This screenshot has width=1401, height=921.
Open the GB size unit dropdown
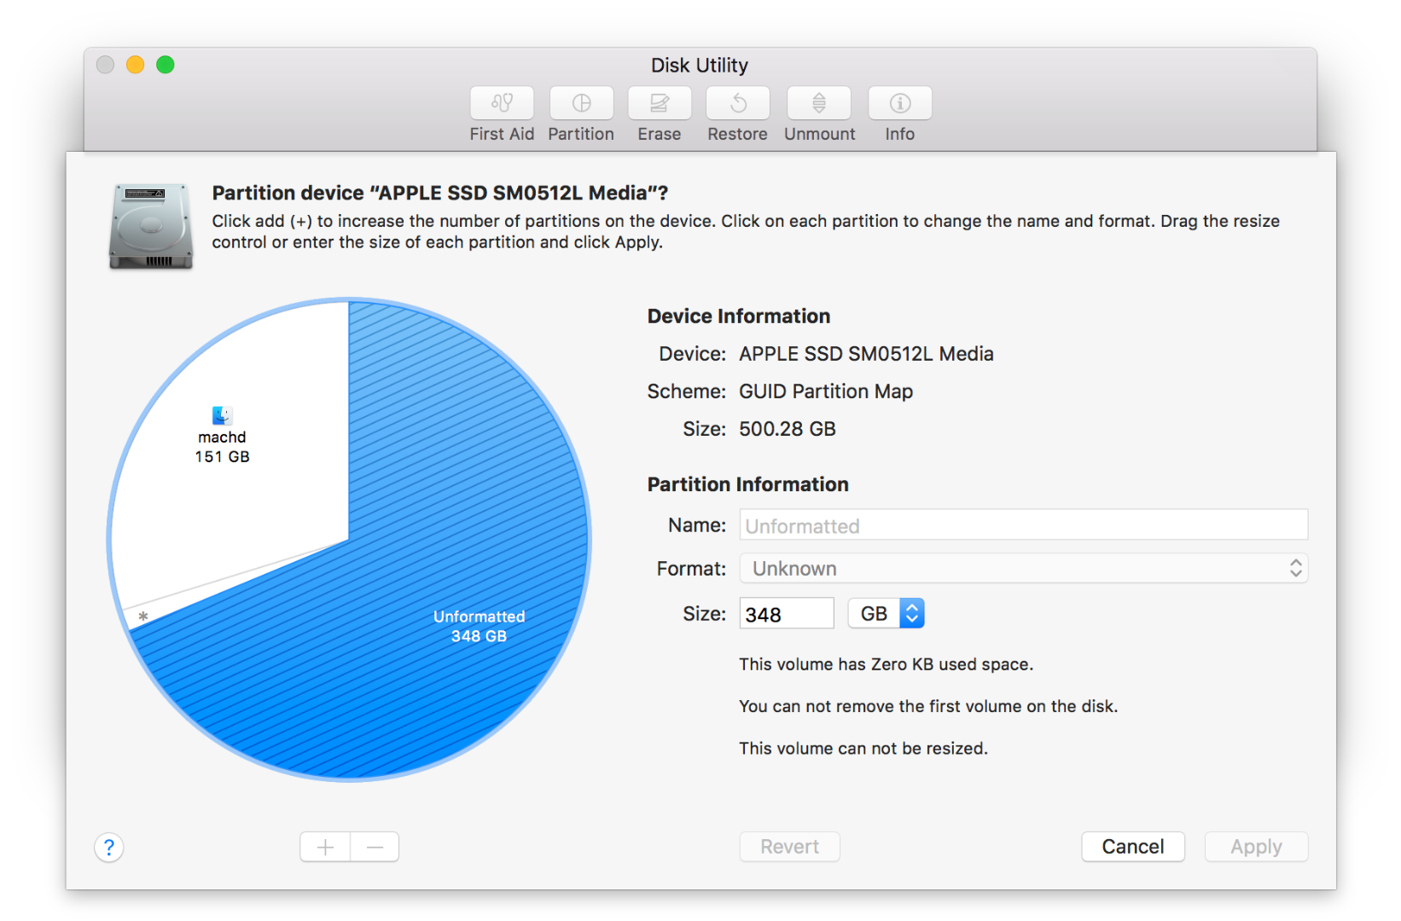pos(885,612)
